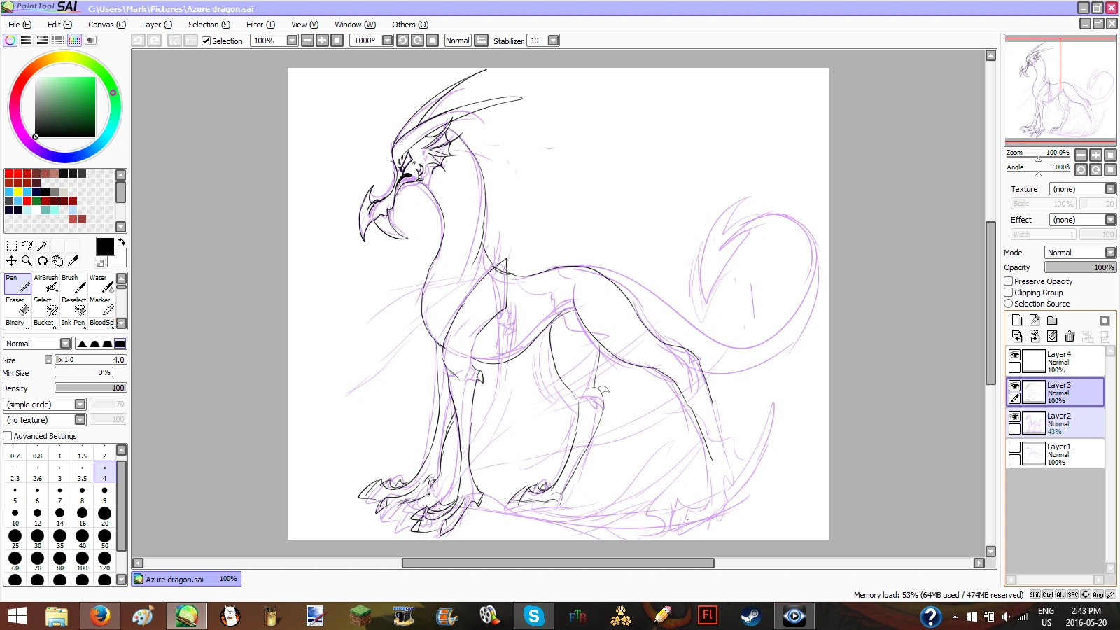
Task: Tick the Advanced Settings checkbox
Action: (x=8, y=436)
